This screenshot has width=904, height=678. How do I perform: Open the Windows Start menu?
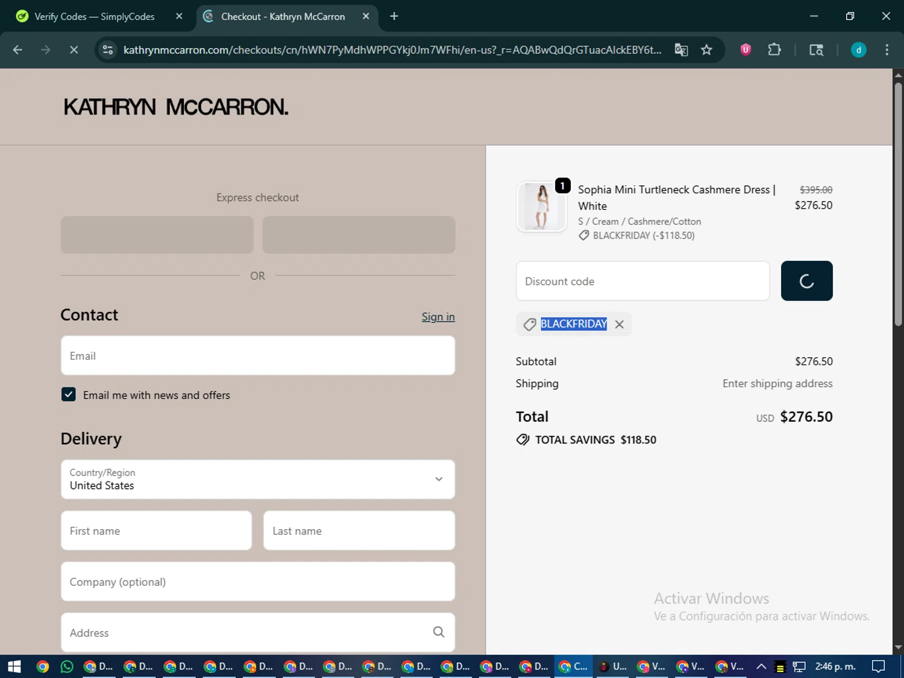14,667
